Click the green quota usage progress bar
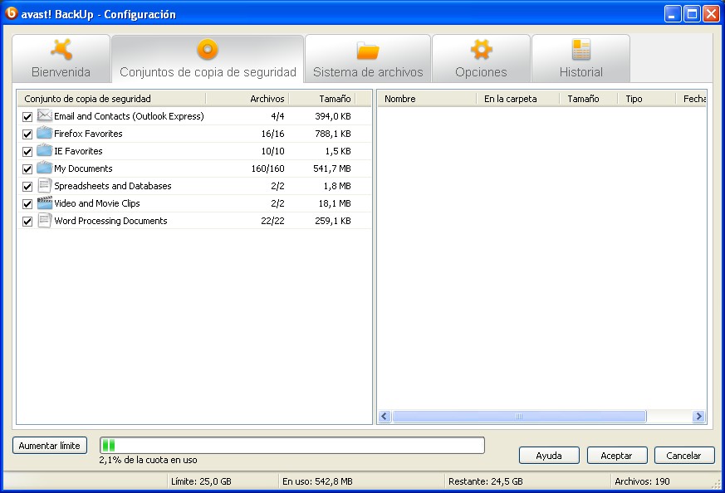The image size is (725, 493). coord(292,446)
